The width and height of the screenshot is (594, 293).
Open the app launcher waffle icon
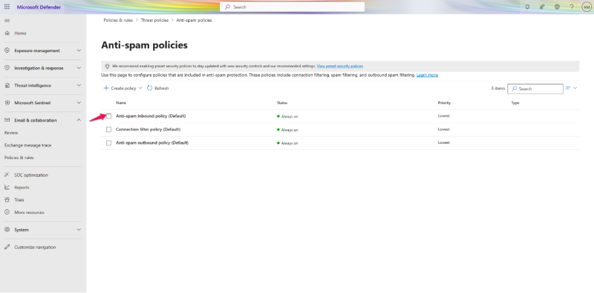click(7, 7)
